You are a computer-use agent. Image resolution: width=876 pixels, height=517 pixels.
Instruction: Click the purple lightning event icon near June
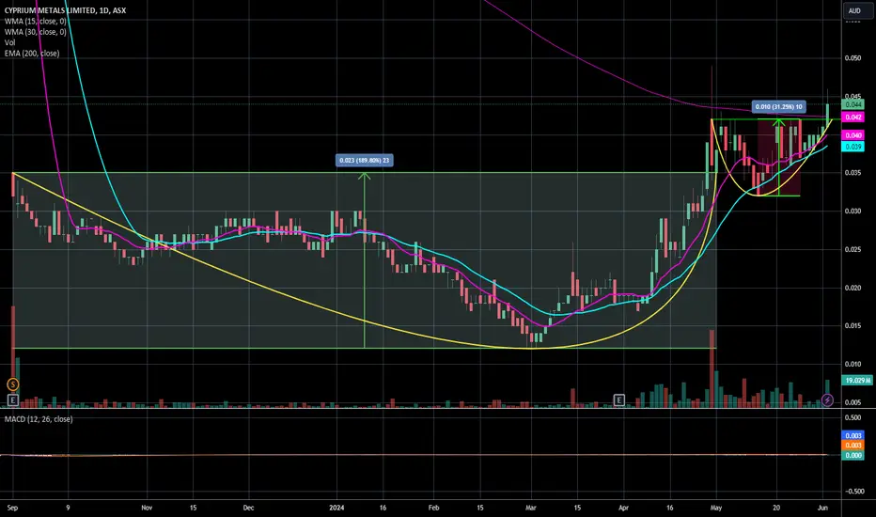827,399
